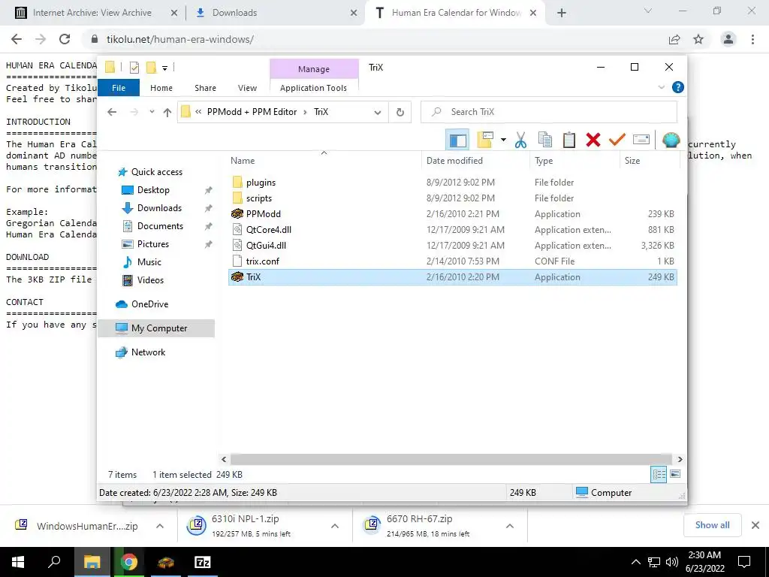Screen dimensions: 769x577
Task: Click the Manage contextual tab
Action: [314, 69]
